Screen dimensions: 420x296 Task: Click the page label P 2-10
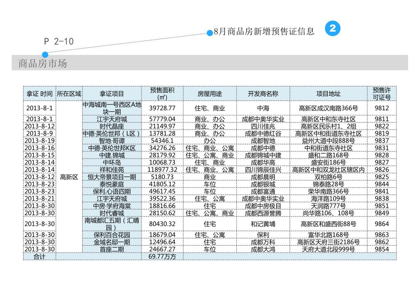tap(59, 41)
